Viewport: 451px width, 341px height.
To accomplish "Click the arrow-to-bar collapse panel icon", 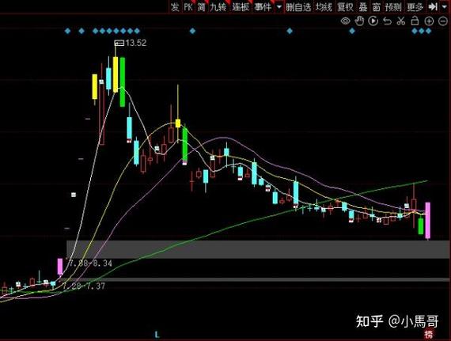I will [433, 6].
